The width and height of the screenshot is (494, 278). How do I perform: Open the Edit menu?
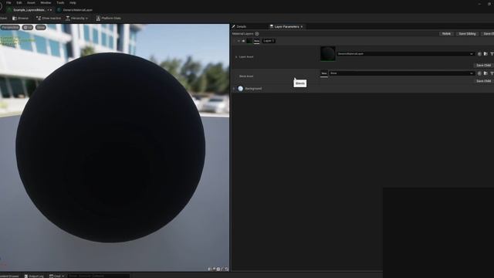click(19, 2)
